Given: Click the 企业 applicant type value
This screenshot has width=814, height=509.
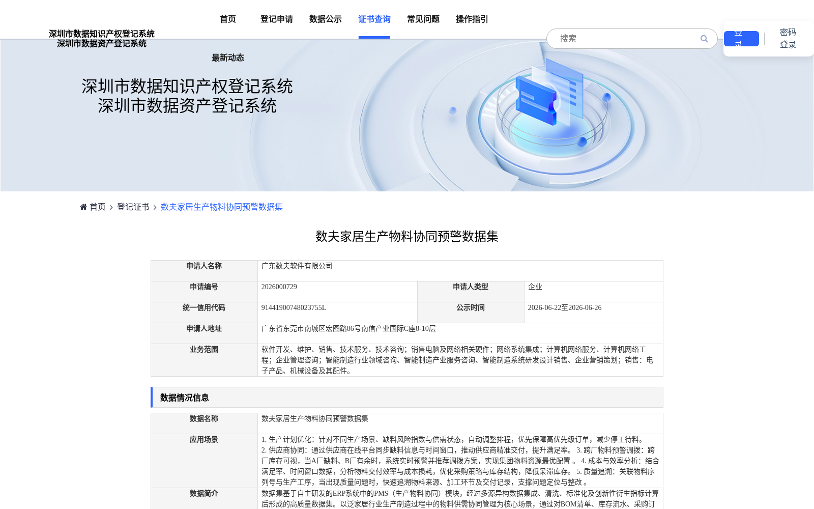Looking at the screenshot, I should coord(535,287).
